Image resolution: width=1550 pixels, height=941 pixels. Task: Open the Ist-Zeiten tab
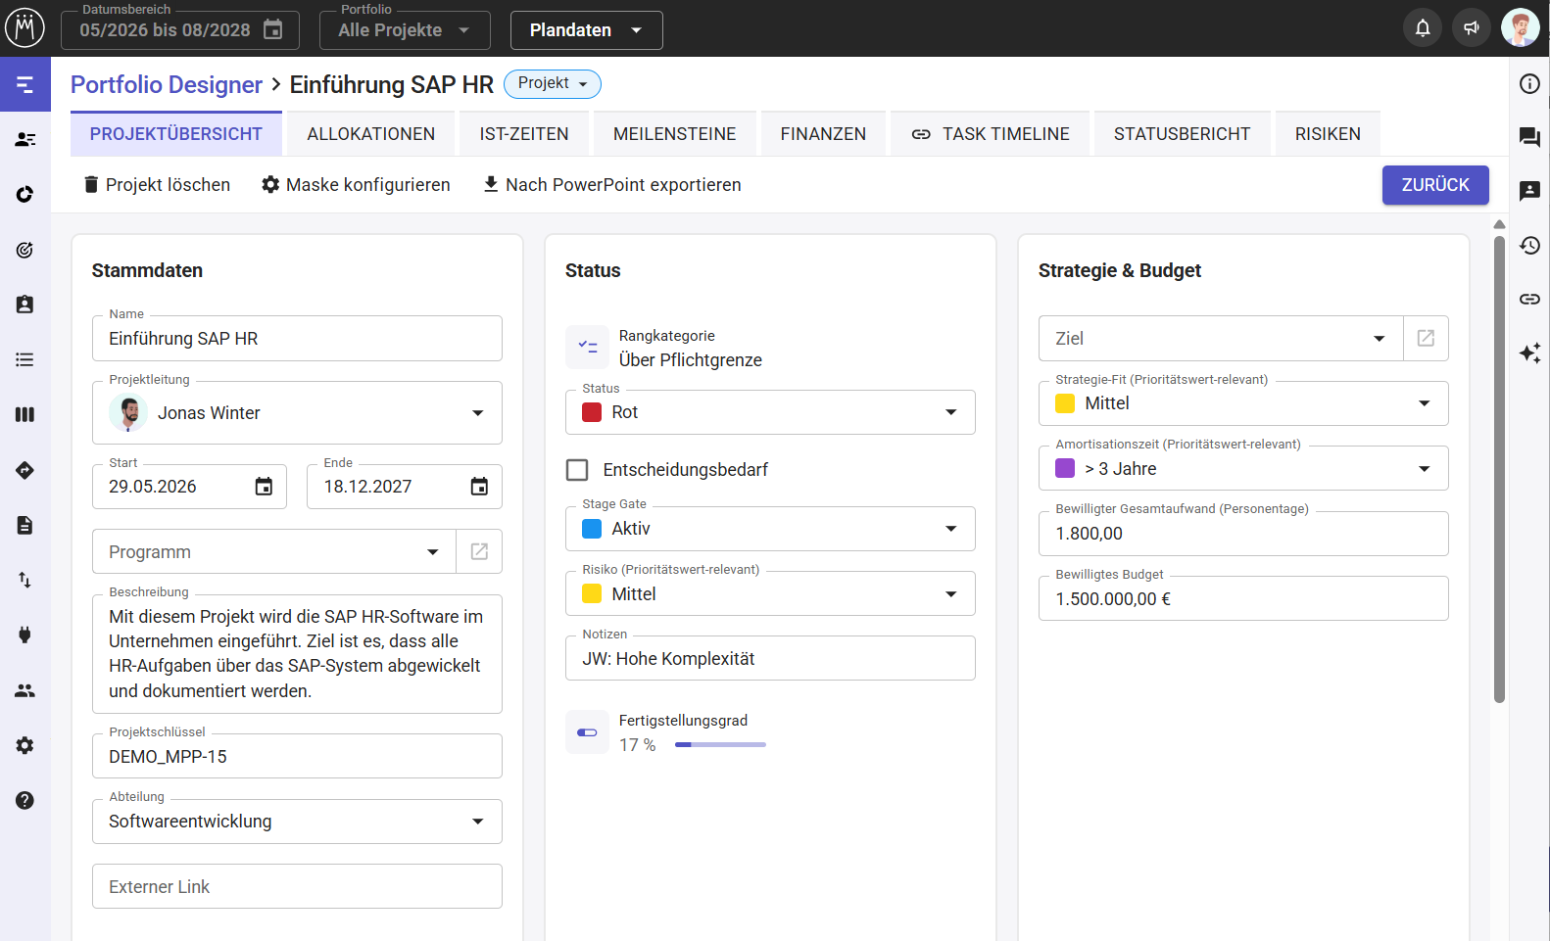pos(524,134)
